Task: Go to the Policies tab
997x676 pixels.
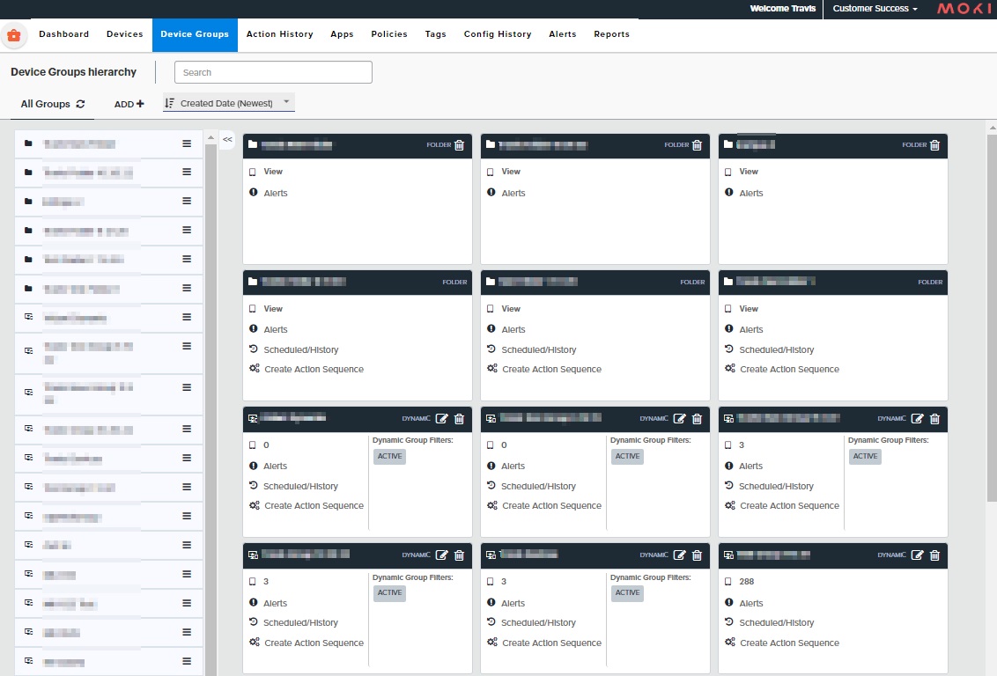Action: (389, 34)
